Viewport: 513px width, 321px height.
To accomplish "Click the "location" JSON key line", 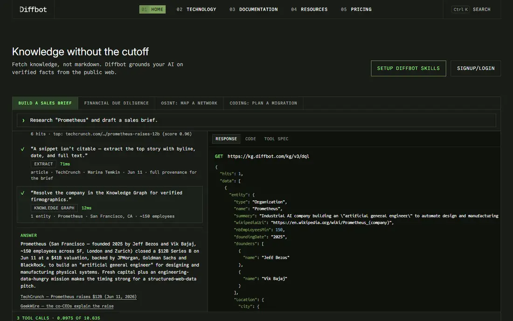I will (249, 300).
